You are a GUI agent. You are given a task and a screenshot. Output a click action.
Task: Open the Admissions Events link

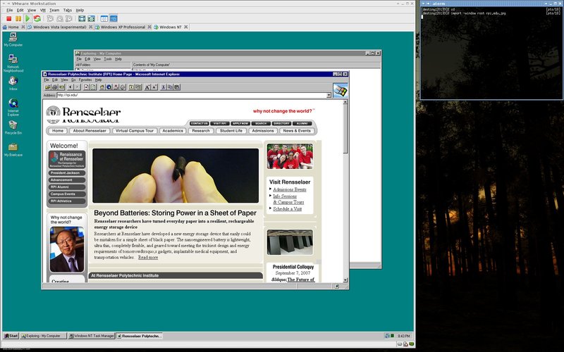[290, 189]
